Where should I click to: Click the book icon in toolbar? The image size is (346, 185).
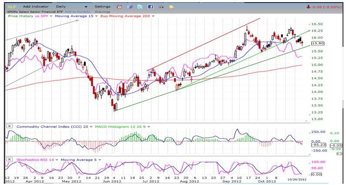click(130, 7)
